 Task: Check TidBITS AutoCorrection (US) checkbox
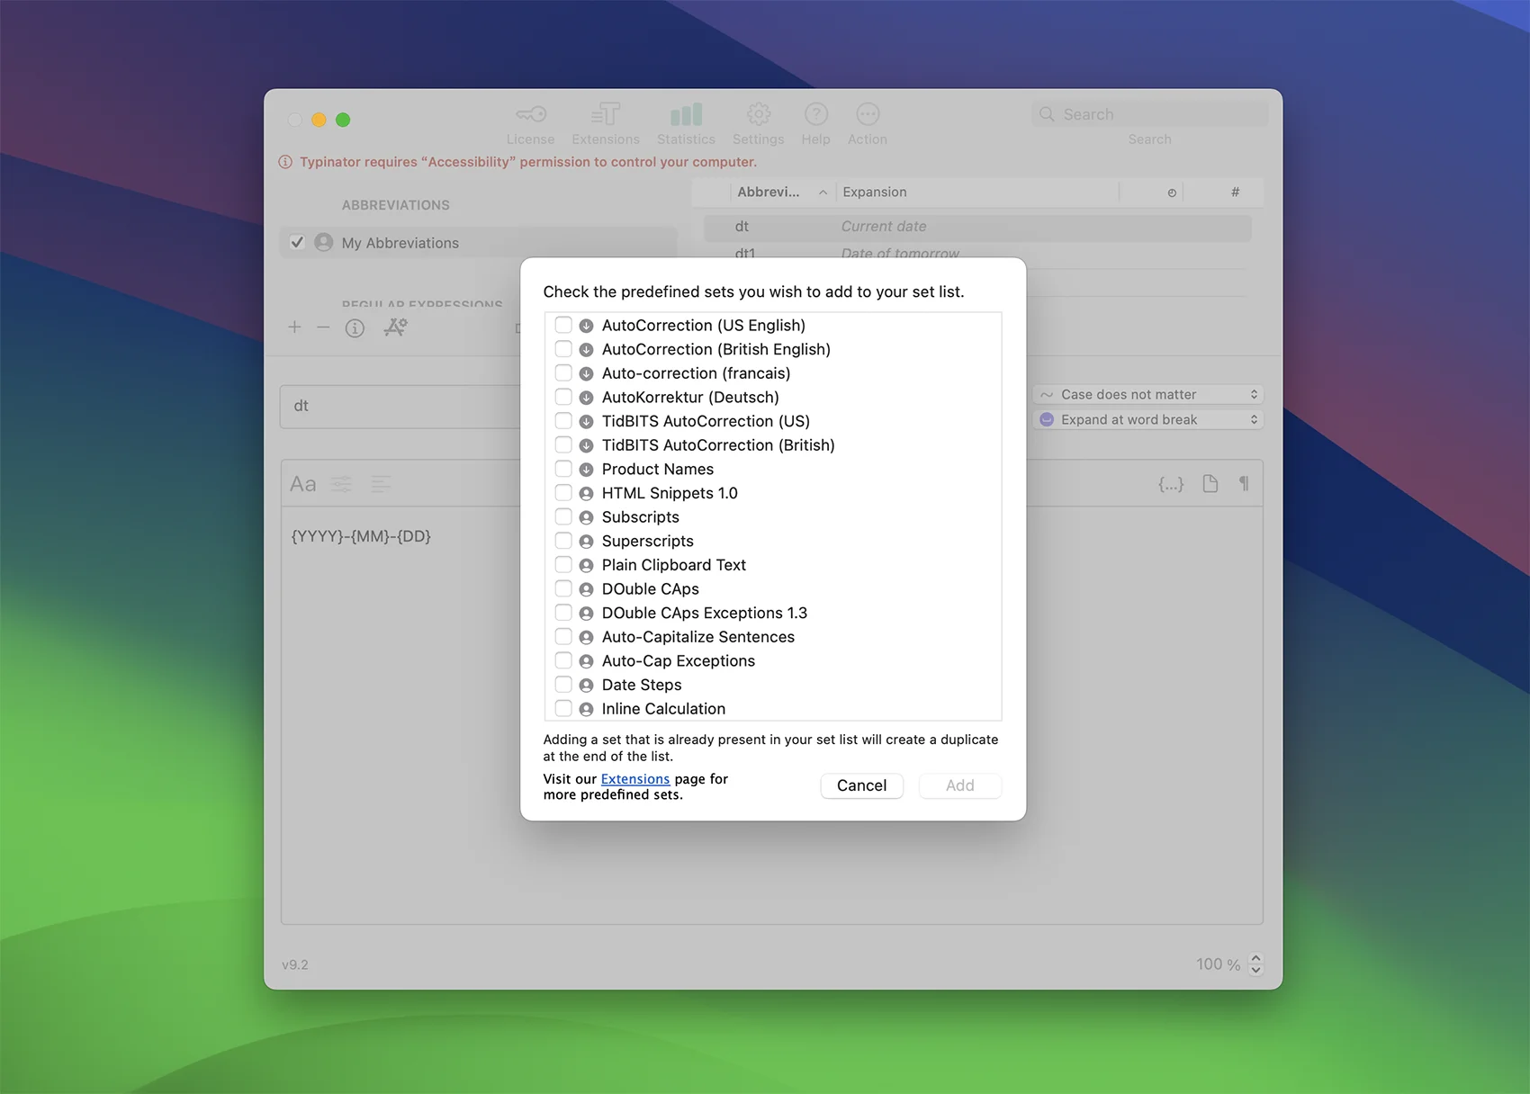[x=563, y=421]
